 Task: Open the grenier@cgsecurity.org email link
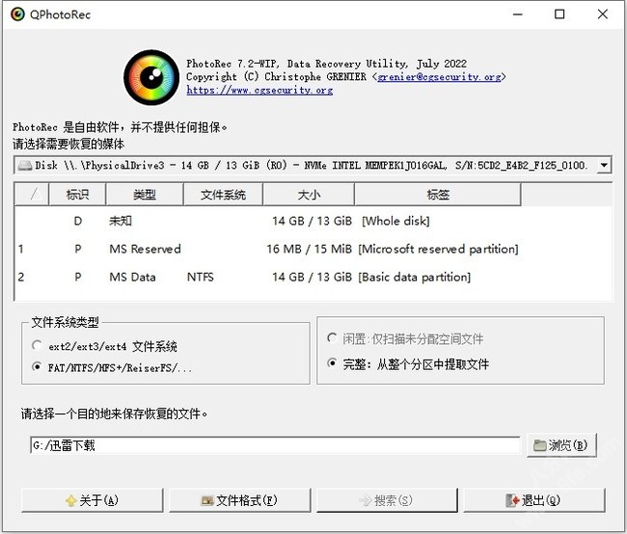[x=439, y=76]
